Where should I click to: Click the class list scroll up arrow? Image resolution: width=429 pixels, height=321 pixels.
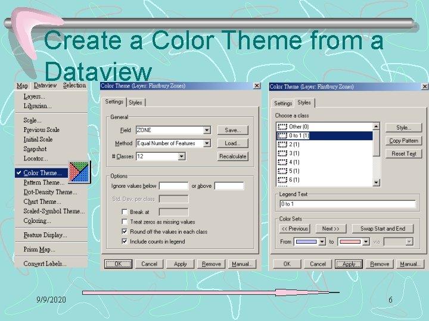pos(377,127)
